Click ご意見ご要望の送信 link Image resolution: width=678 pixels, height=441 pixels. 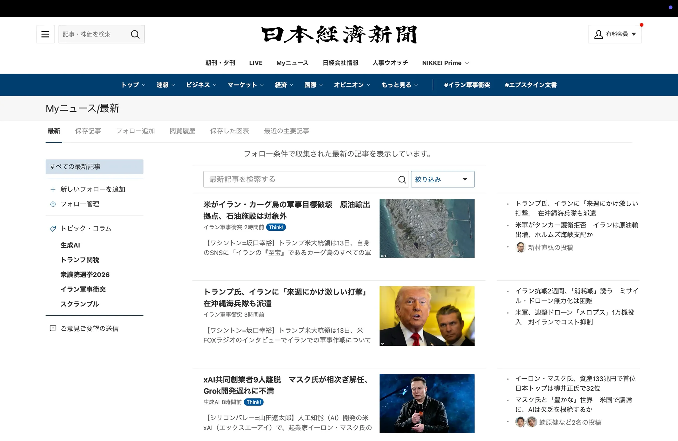pos(90,329)
